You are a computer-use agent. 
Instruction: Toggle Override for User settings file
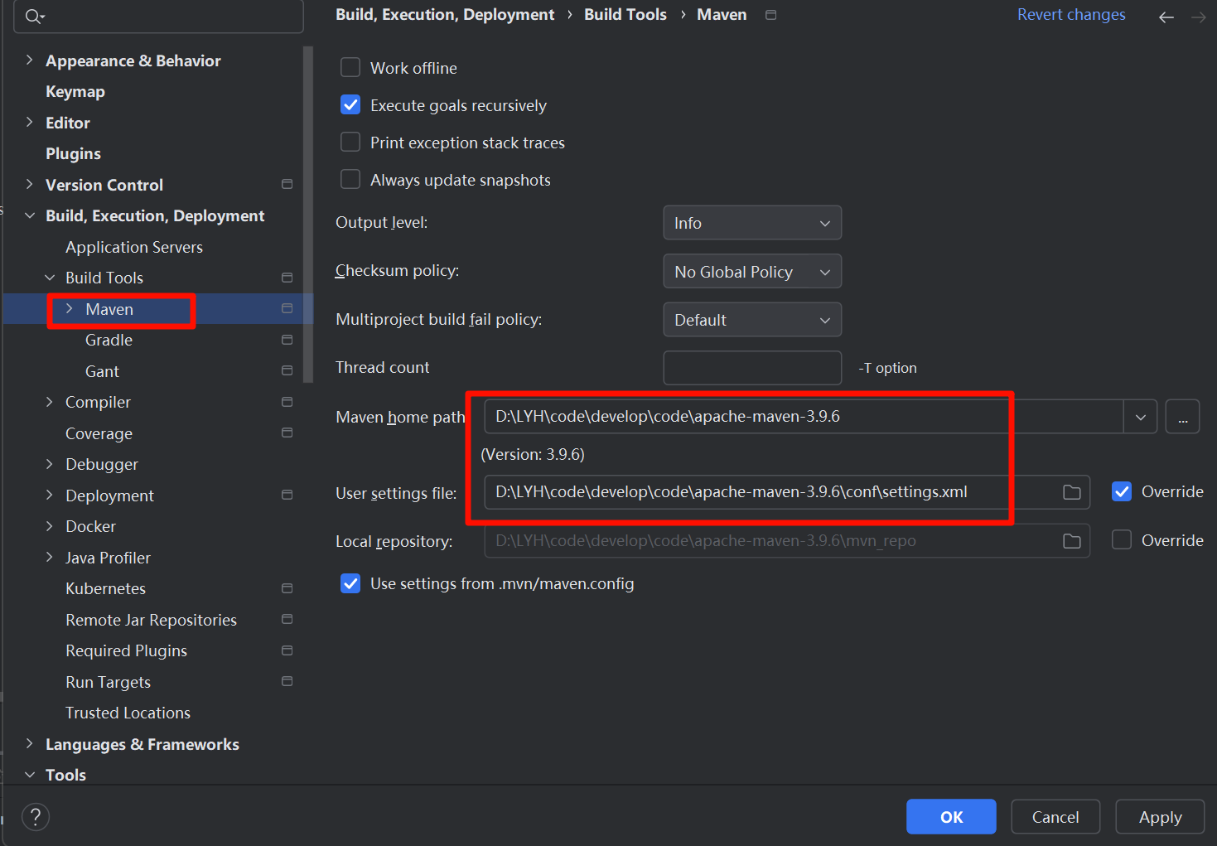click(x=1121, y=491)
